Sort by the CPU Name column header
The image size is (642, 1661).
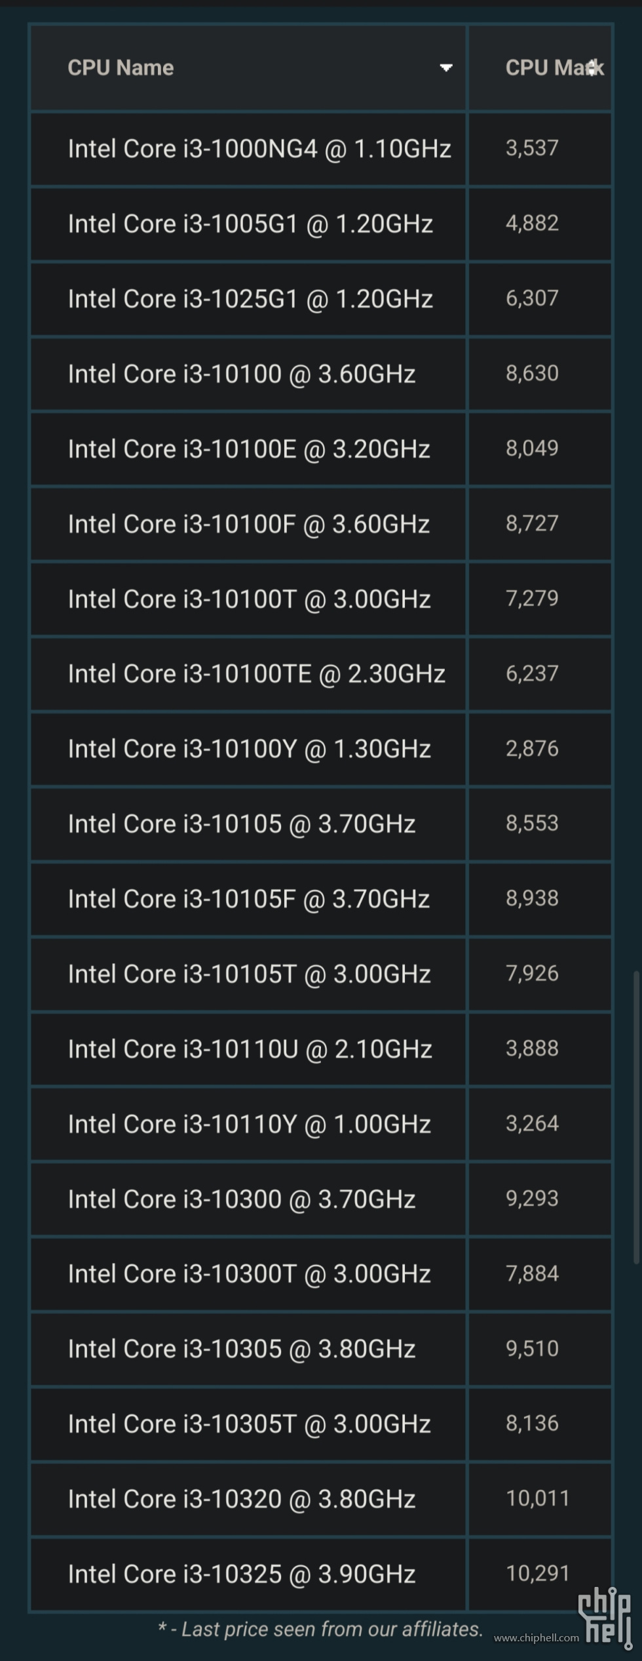click(x=121, y=68)
